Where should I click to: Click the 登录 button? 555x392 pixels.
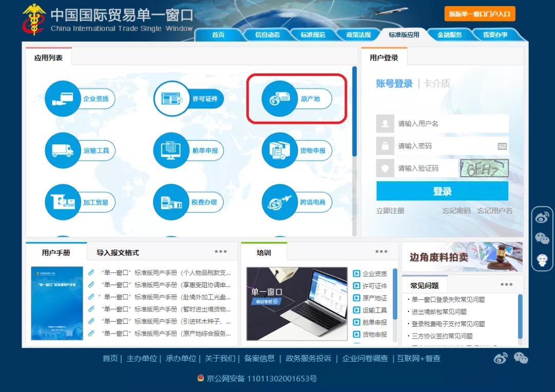click(x=442, y=192)
